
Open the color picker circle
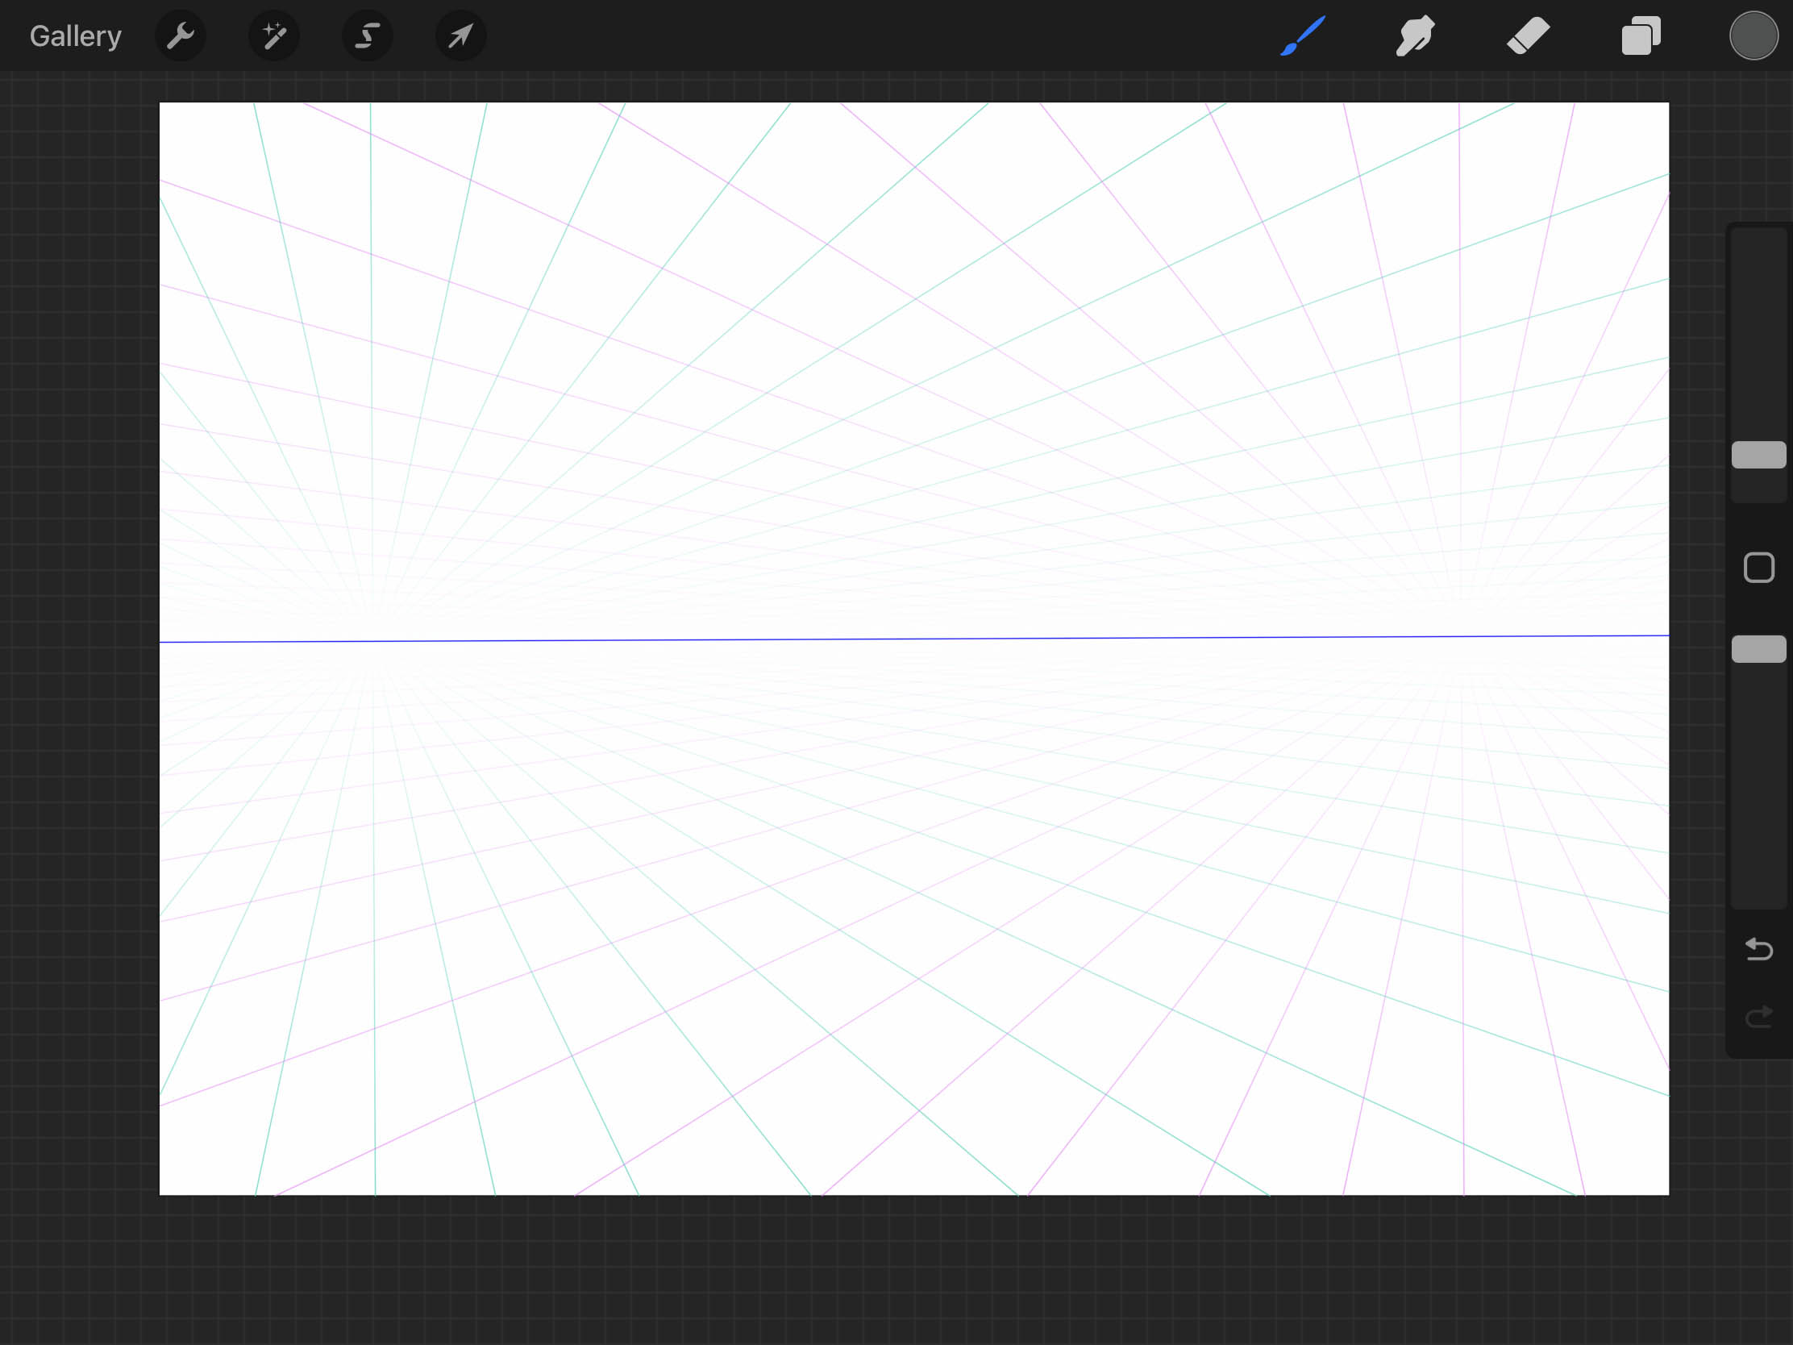[x=1753, y=35]
